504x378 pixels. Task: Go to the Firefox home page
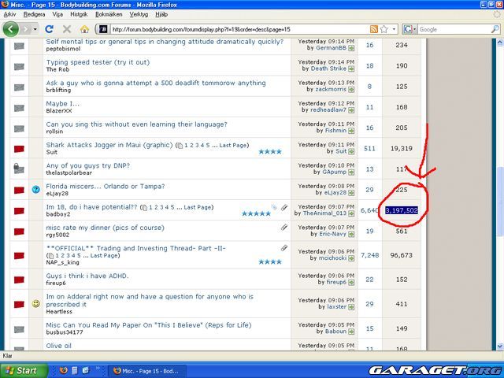pos(84,29)
